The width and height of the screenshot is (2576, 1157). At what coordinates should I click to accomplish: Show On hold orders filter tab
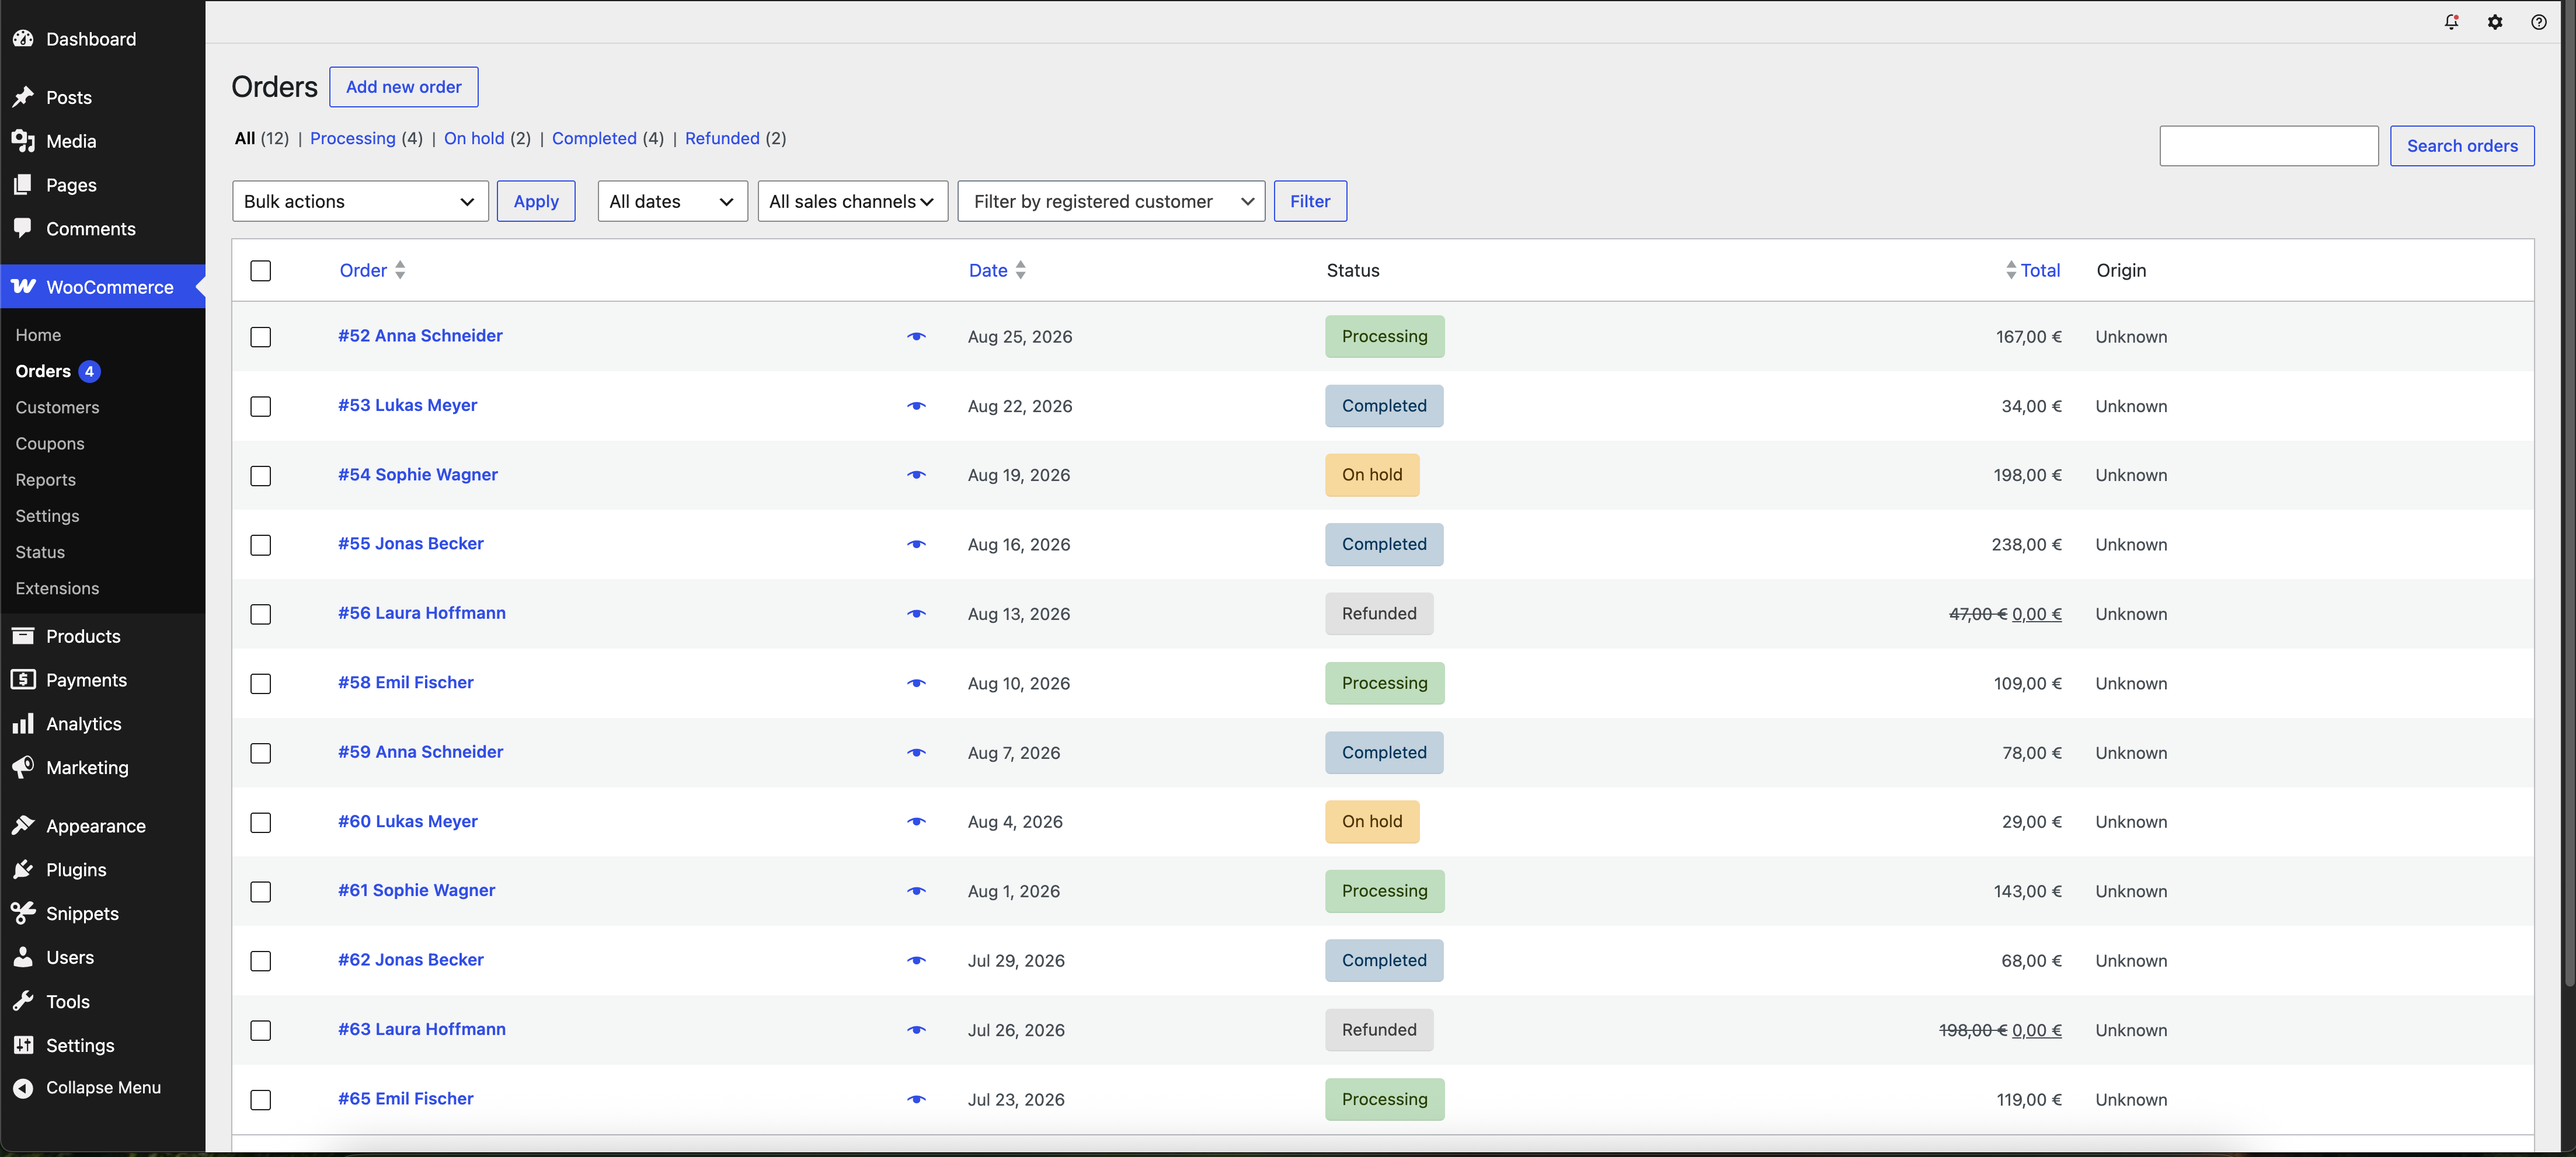coord(474,138)
